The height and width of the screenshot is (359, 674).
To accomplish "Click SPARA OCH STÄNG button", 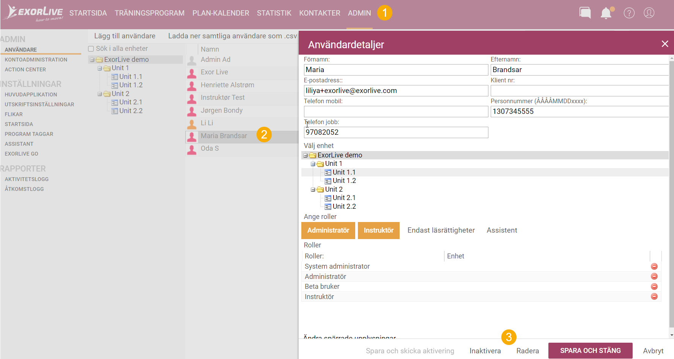I will [x=590, y=351].
